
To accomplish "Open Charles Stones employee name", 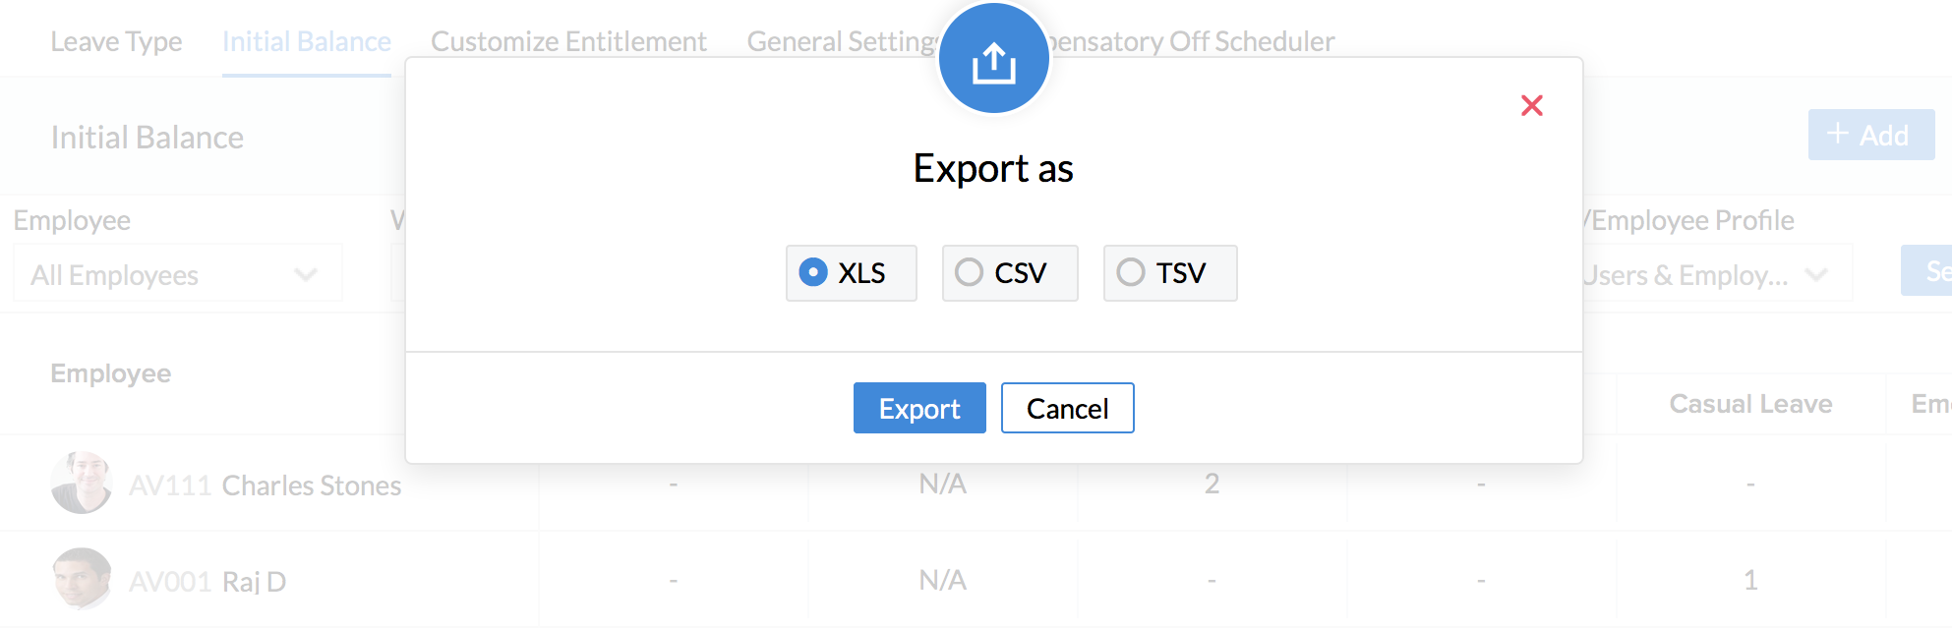I will click(311, 485).
